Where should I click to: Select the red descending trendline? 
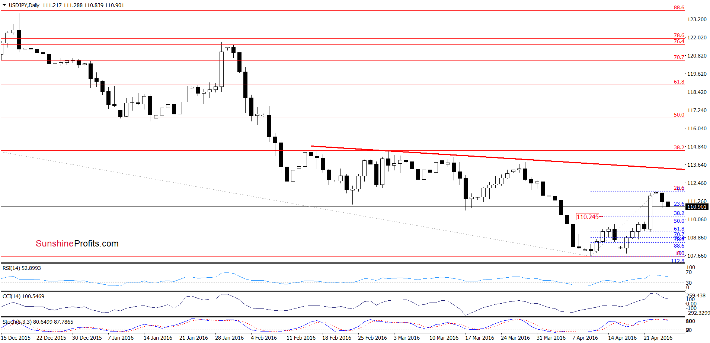[x=498, y=158]
